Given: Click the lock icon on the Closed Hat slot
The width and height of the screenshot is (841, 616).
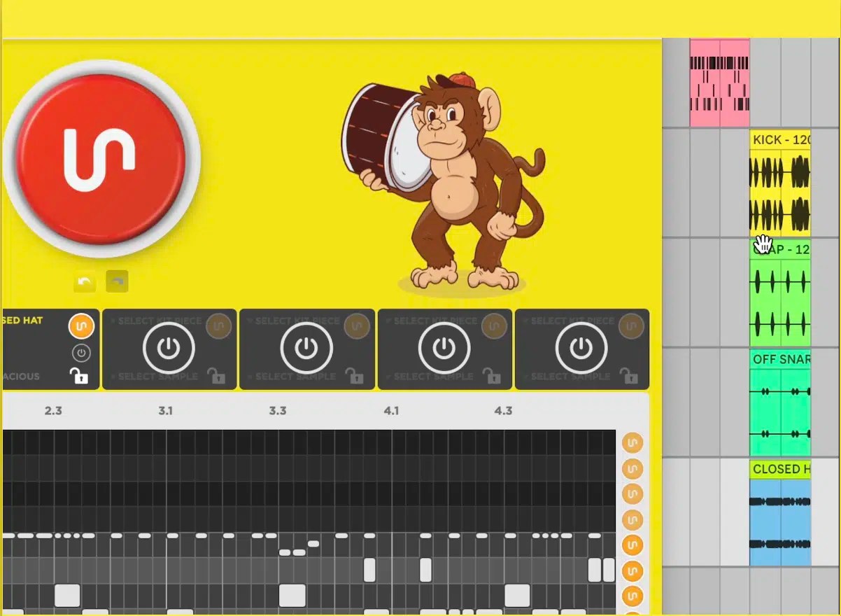Looking at the screenshot, I should click(82, 377).
